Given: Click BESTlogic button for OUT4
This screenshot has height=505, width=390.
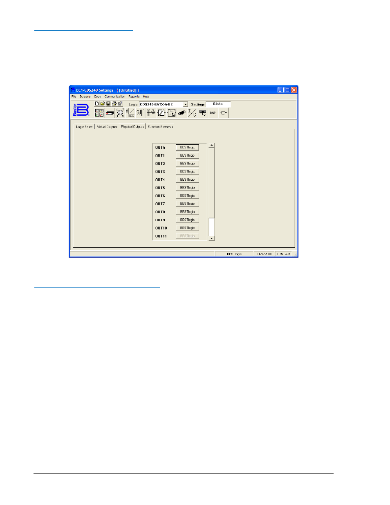Looking at the screenshot, I should pyautogui.click(x=187, y=180).
